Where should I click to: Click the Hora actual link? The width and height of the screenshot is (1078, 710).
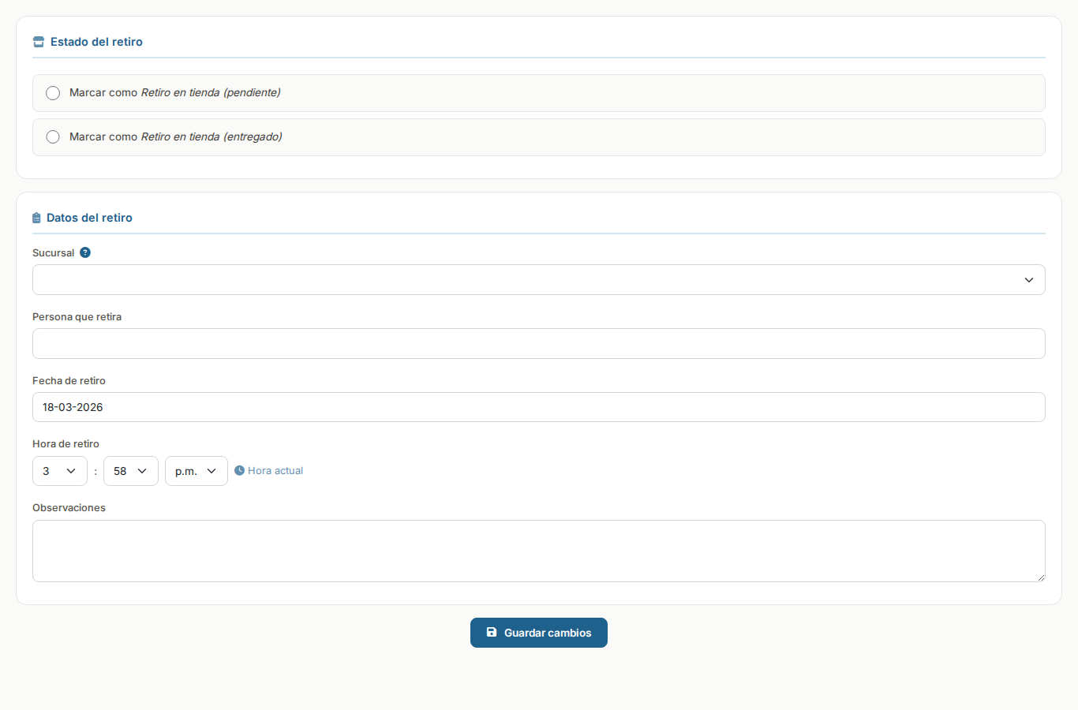pyautogui.click(x=275, y=471)
